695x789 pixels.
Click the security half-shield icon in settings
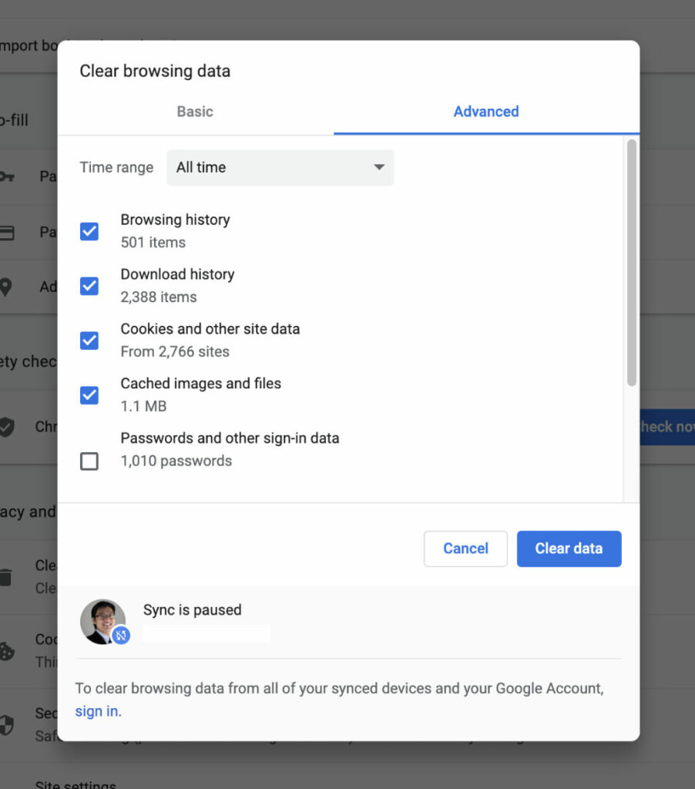(6, 725)
